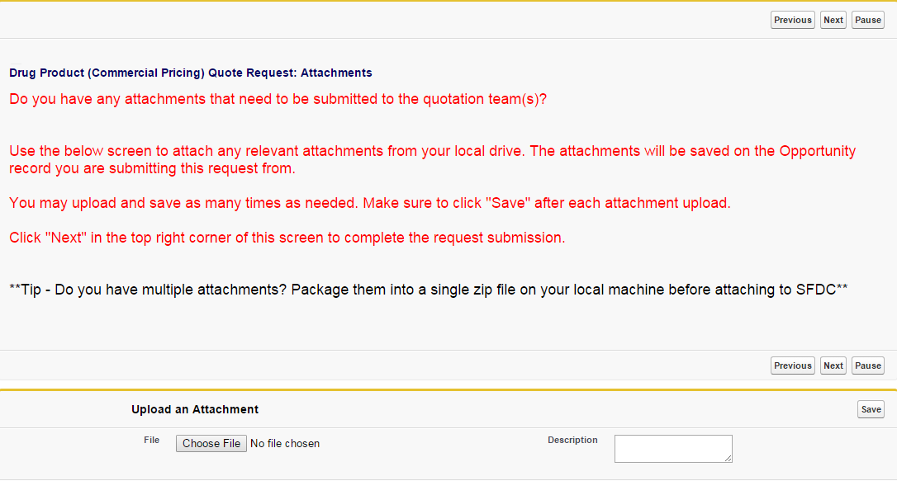Open the Choose File browser
The height and width of the screenshot is (481, 897).
tap(211, 444)
